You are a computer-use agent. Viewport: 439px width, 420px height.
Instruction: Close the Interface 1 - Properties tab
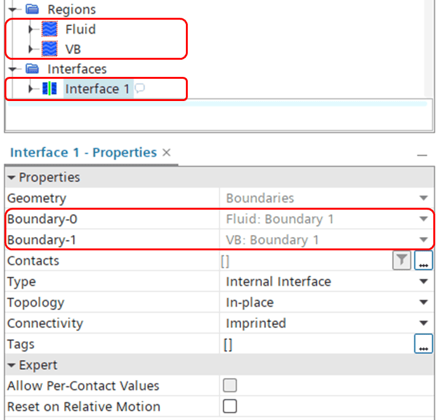point(167,152)
